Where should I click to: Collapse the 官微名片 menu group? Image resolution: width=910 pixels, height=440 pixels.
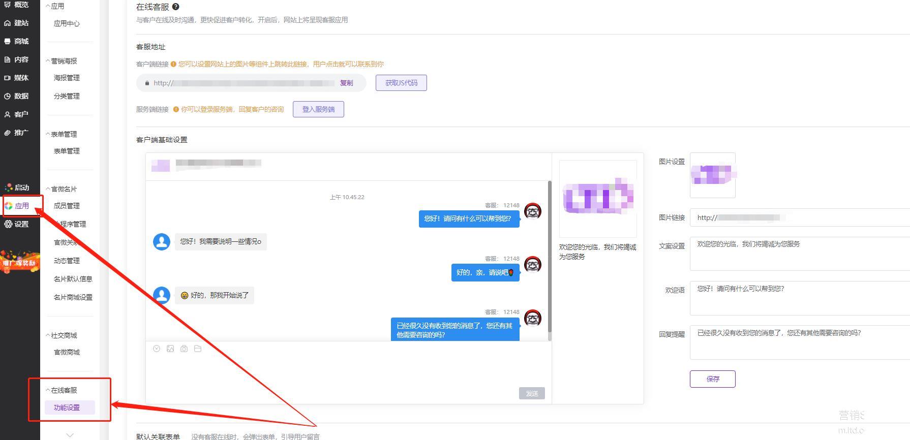pos(62,189)
